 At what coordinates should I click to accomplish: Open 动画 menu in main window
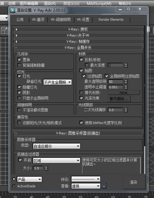click(12, 3)
